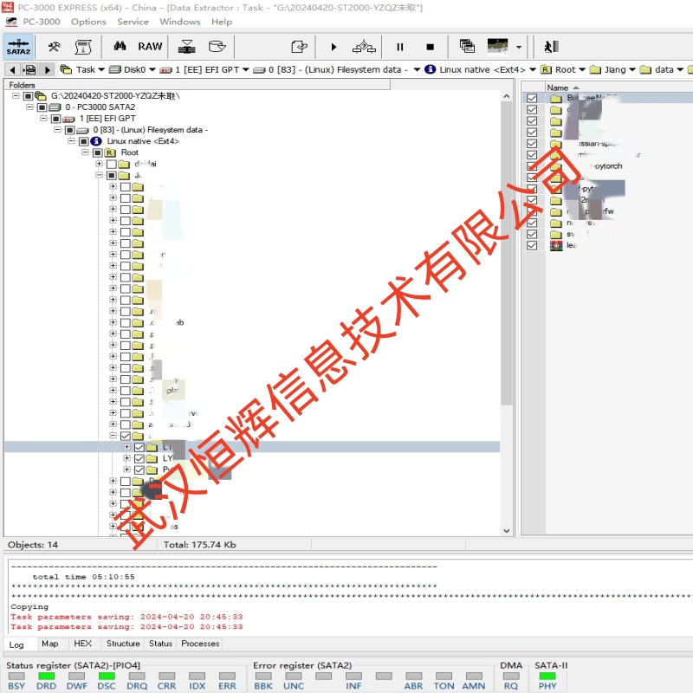
Task: Click the document-with-arrow toolbar icon
Action: coord(299,47)
